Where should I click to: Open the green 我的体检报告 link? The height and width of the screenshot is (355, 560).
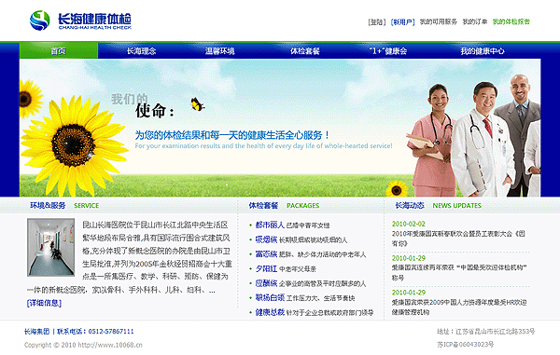(511, 21)
